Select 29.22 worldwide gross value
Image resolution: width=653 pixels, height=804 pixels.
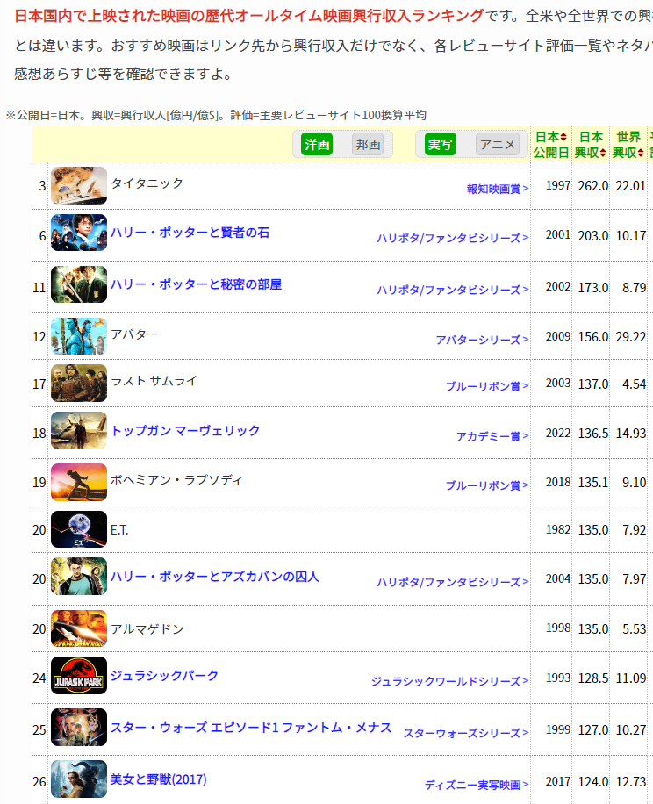[x=631, y=337]
